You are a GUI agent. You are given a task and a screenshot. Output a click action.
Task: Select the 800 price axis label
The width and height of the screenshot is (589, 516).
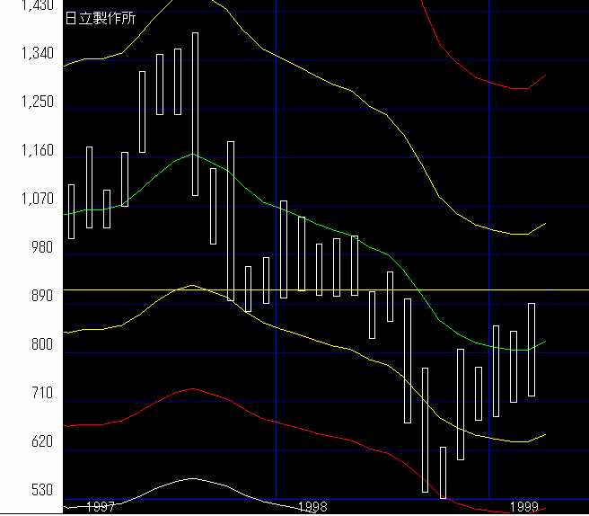[41, 345]
